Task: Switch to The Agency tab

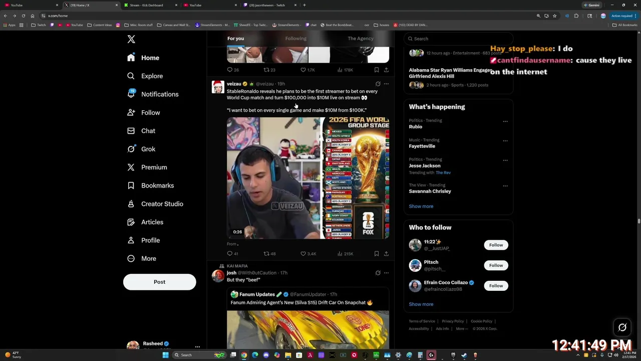Action: 361,39
